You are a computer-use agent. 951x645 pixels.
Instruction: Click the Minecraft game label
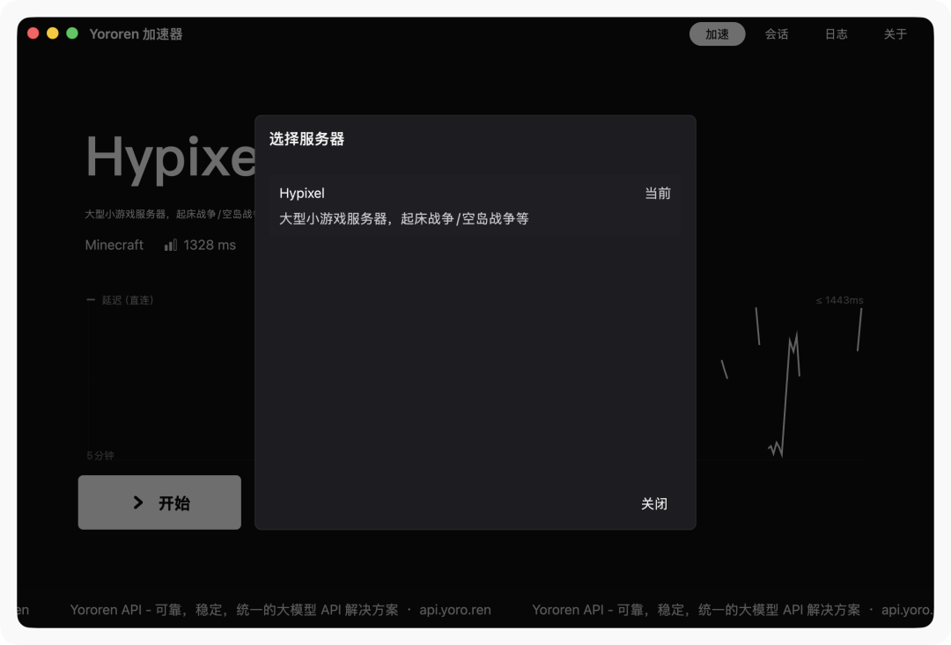[x=114, y=245]
